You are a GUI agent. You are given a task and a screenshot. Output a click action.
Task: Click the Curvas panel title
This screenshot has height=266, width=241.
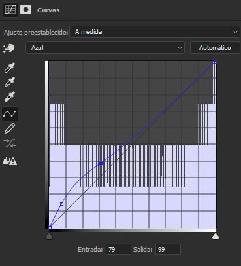coord(48,10)
